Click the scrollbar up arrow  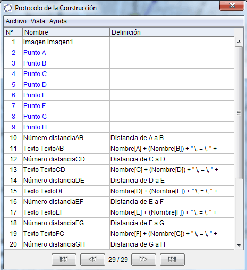[239, 42]
